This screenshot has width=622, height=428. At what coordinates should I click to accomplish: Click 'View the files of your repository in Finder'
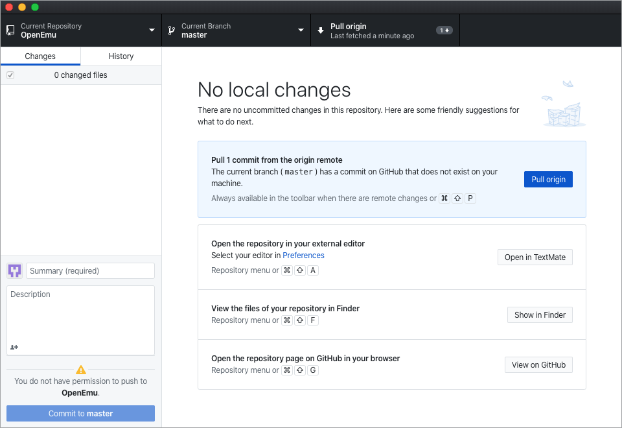(x=285, y=309)
